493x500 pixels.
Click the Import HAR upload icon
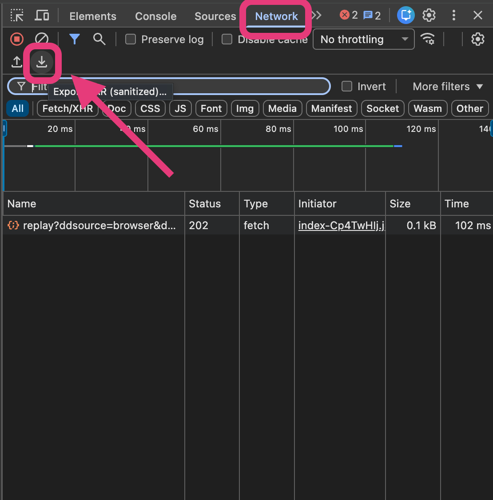coord(17,62)
